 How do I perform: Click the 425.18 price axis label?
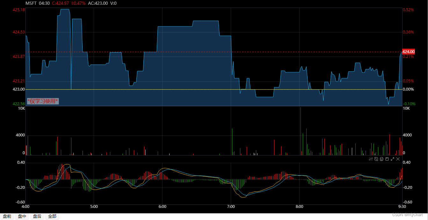pyautogui.click(x=19, y=10)
